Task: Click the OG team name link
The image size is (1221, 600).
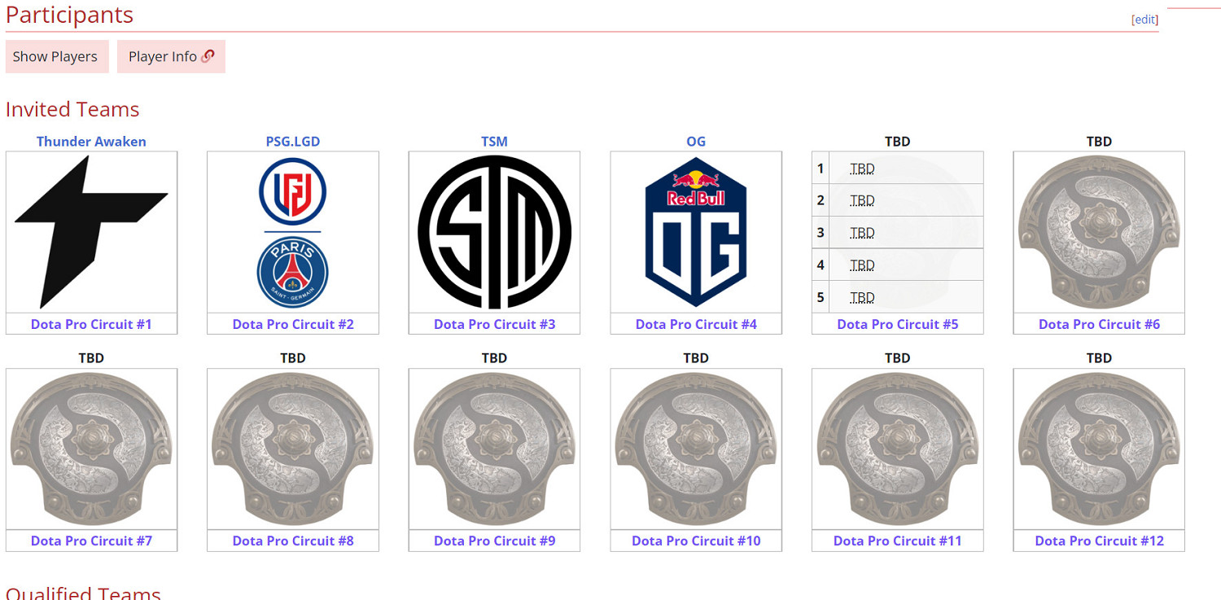Action: 696,142
